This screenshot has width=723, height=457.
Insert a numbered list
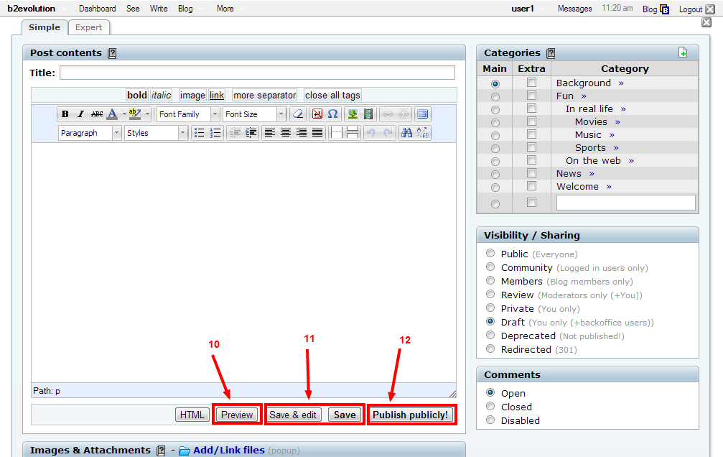click(x=215, y=133)
